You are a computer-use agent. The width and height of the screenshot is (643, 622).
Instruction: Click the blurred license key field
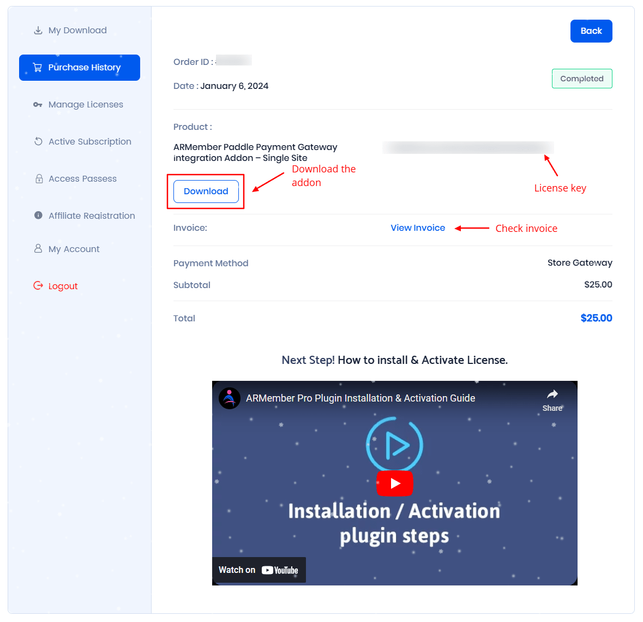pos(468,148)
